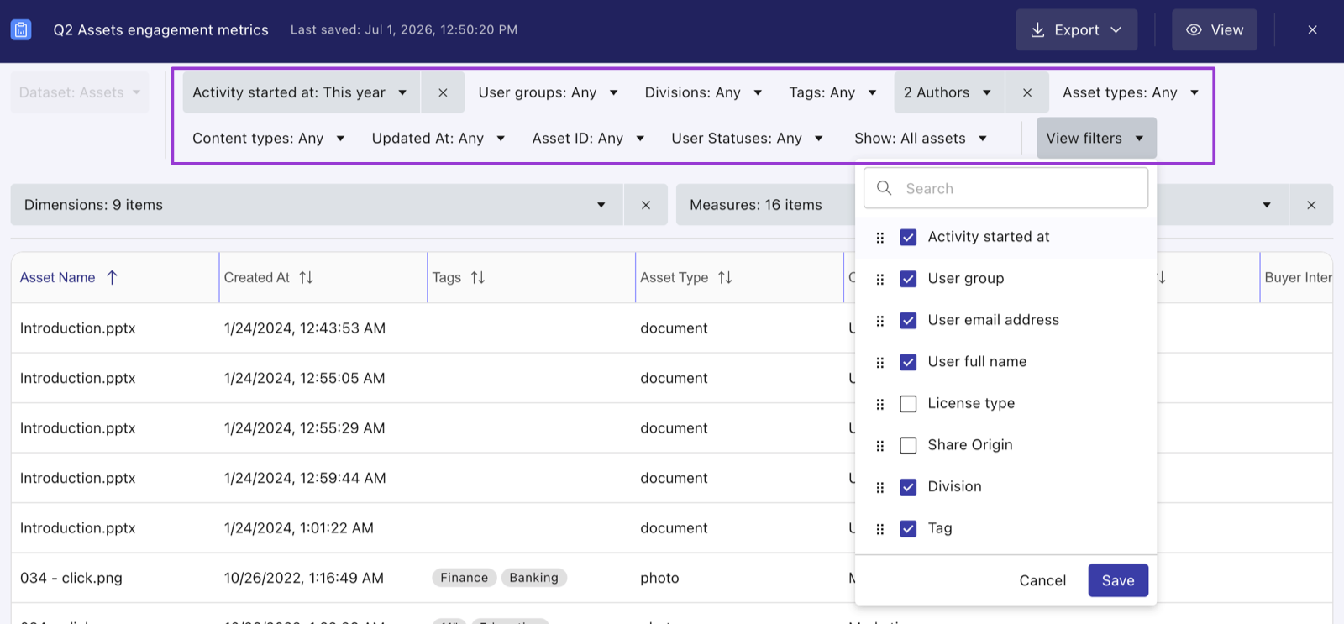The height and width of the screenshot is (624, 1344).
Task: Remove the 2 Authors filter
Action: tap(1026, 92)
